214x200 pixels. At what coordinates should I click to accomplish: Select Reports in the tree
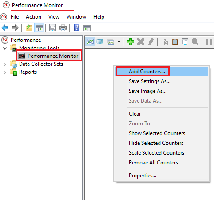click(28, 72)
